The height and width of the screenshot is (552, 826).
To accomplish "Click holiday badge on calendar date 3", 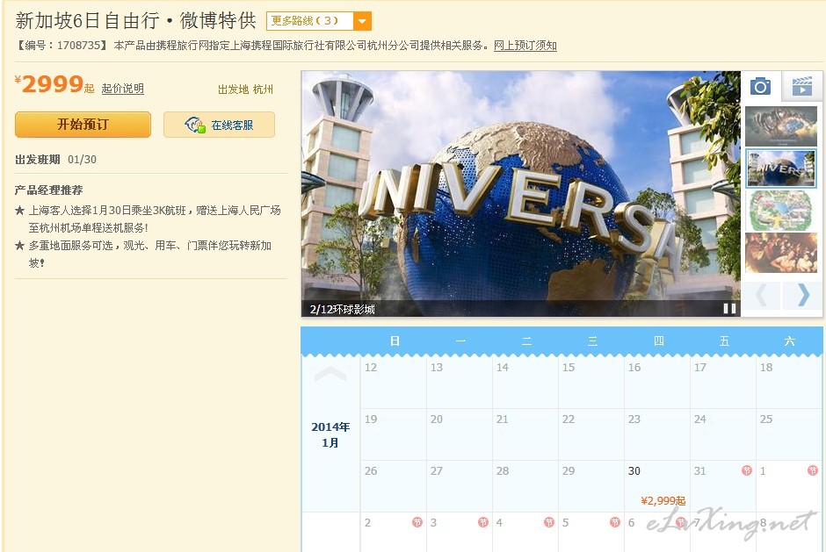I will tap(483, 522).
